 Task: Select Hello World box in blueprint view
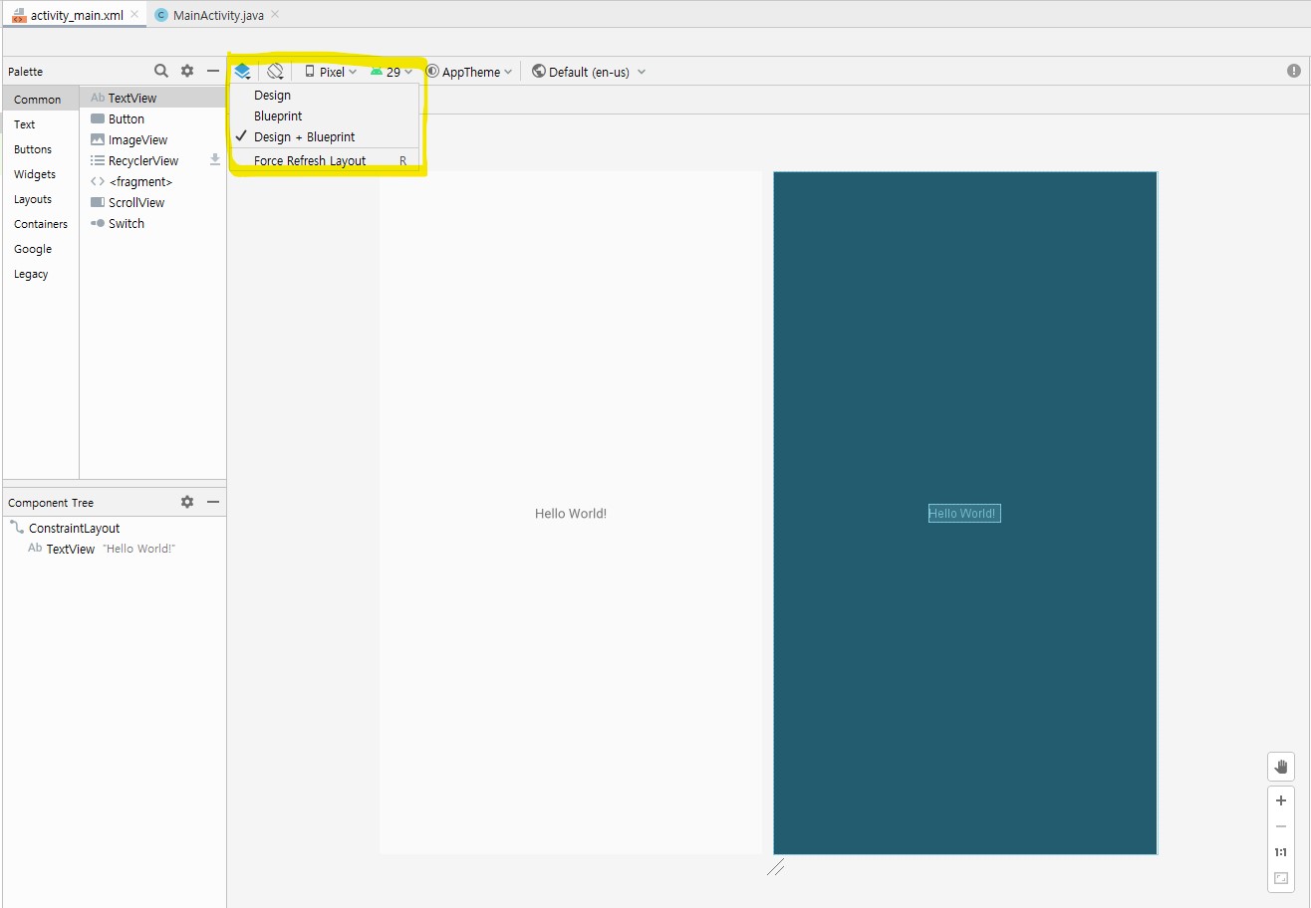(964, 513)
